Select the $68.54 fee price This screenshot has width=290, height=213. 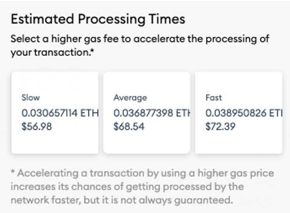[129, 127]
